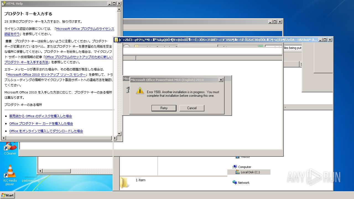Maximize the HTML Help window

point(114,4)
